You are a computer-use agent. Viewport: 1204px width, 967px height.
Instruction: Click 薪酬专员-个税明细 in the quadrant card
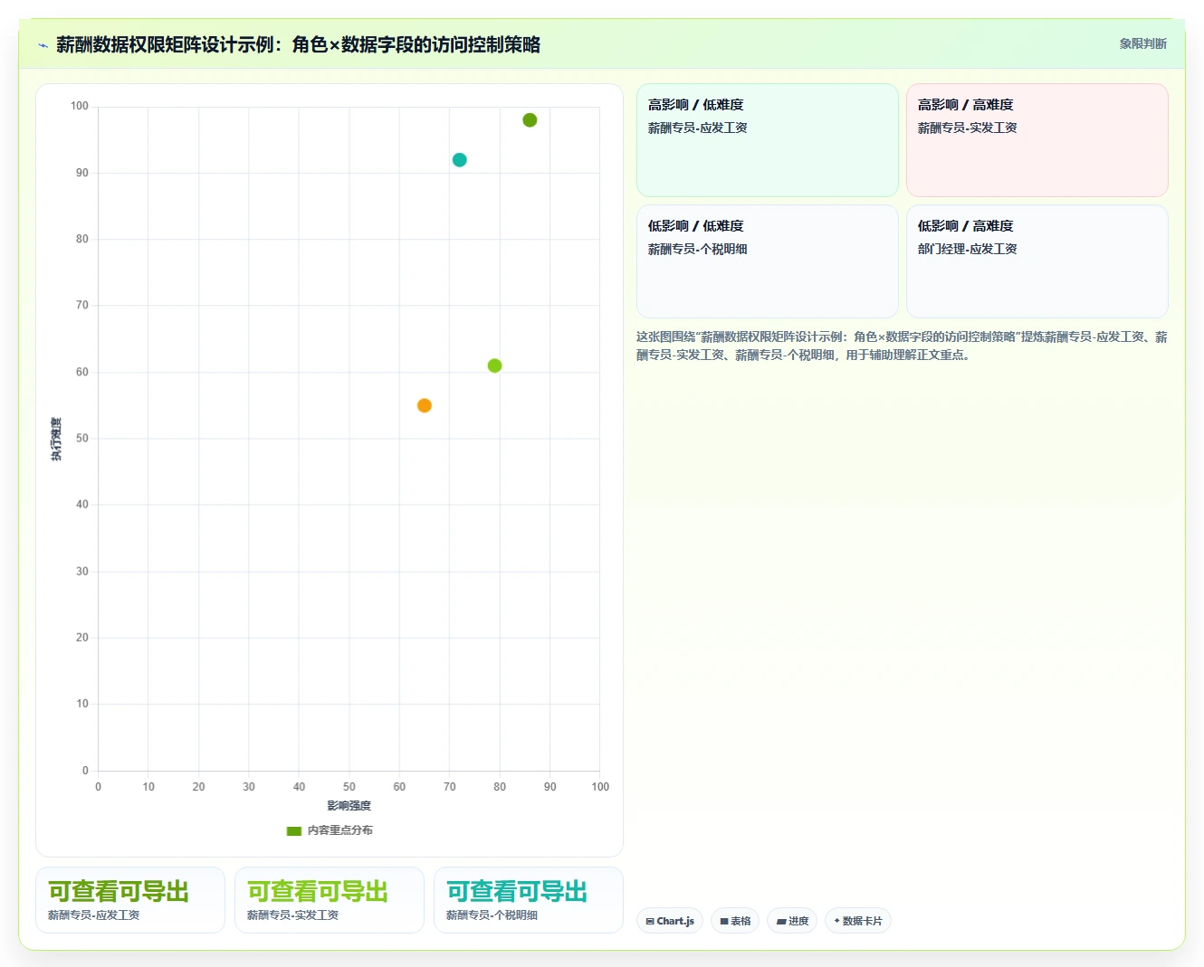click(697, 249)
